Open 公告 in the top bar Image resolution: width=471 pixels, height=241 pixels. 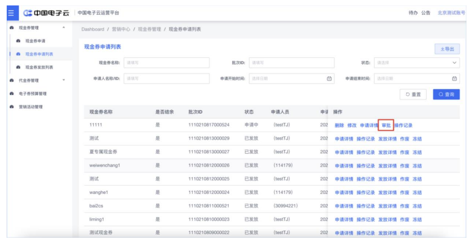426,13
